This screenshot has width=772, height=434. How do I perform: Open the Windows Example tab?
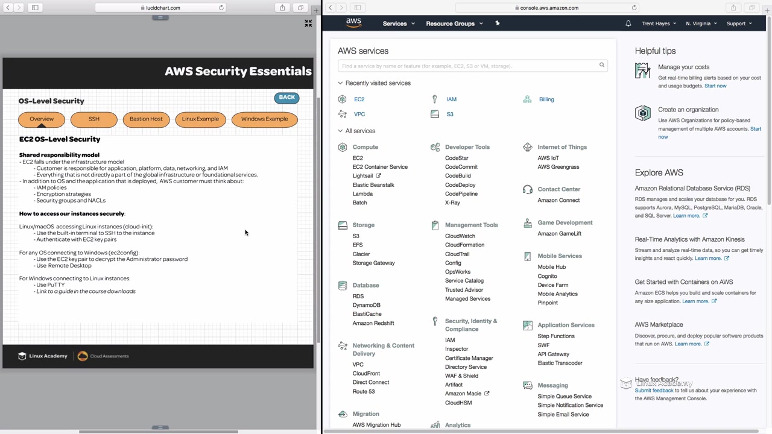pos(264,119)
